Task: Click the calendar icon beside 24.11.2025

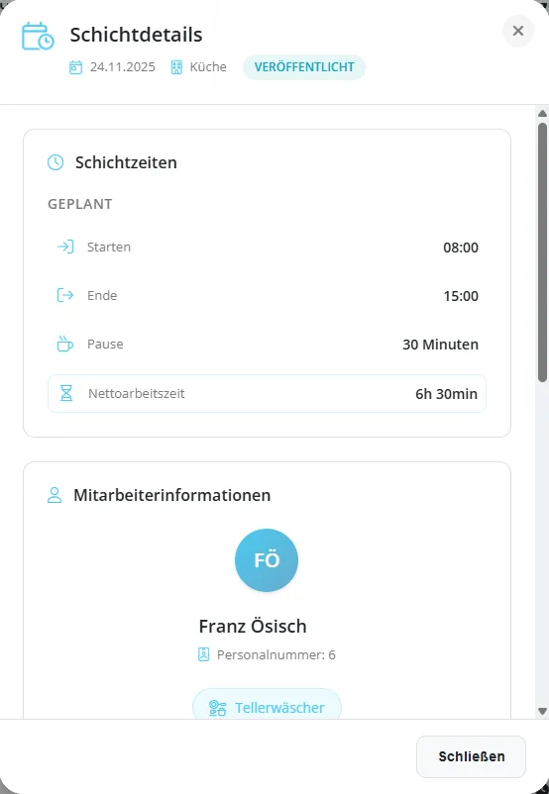Action: (75, 67)
